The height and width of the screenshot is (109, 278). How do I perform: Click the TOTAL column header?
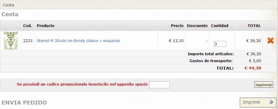tap(254, 26)
